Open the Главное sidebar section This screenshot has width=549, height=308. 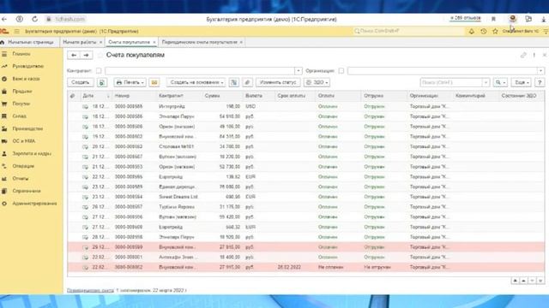[x=21, y=54]
